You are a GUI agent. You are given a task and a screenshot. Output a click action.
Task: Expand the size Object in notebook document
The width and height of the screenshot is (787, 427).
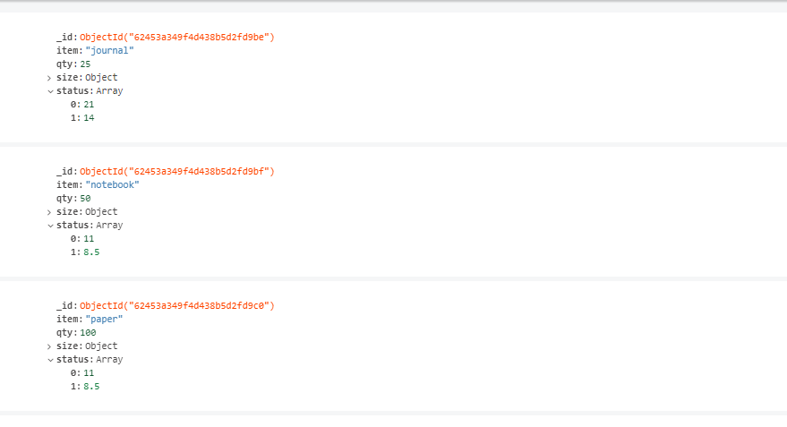(49, 212)
